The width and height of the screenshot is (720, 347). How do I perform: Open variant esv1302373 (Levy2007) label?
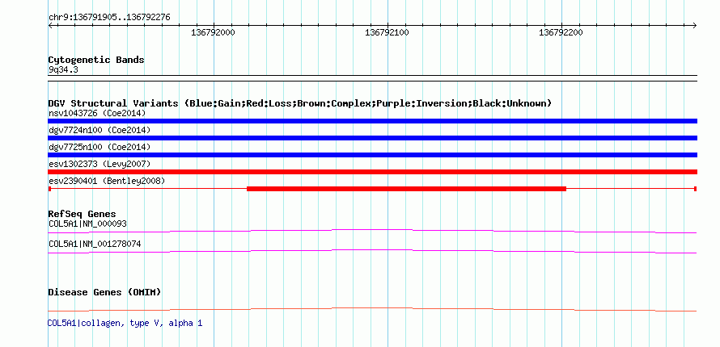point(100,164)
